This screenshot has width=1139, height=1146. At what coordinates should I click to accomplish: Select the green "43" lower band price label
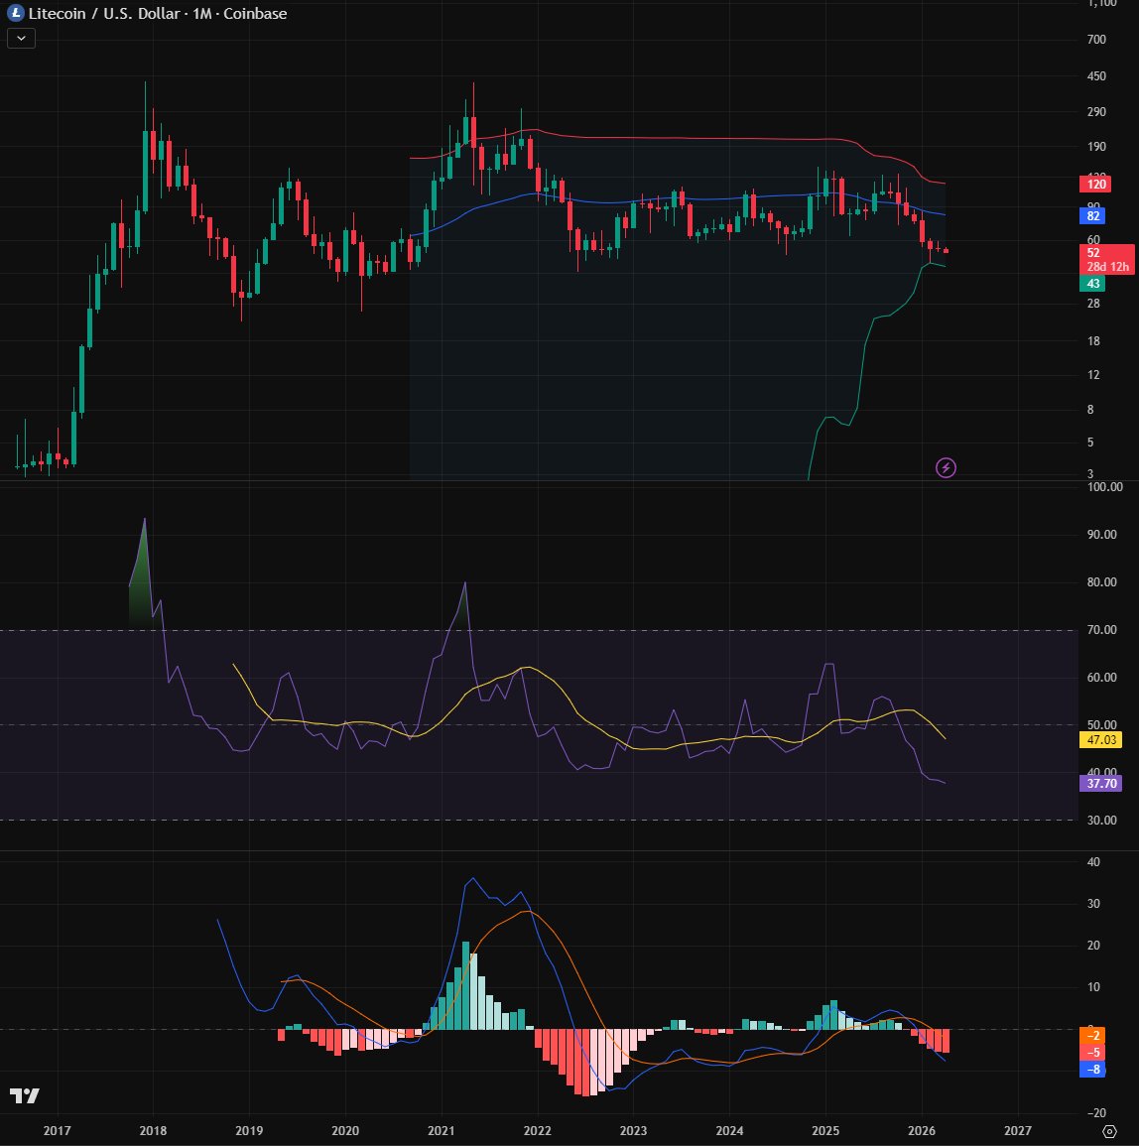click(1092, 284)
